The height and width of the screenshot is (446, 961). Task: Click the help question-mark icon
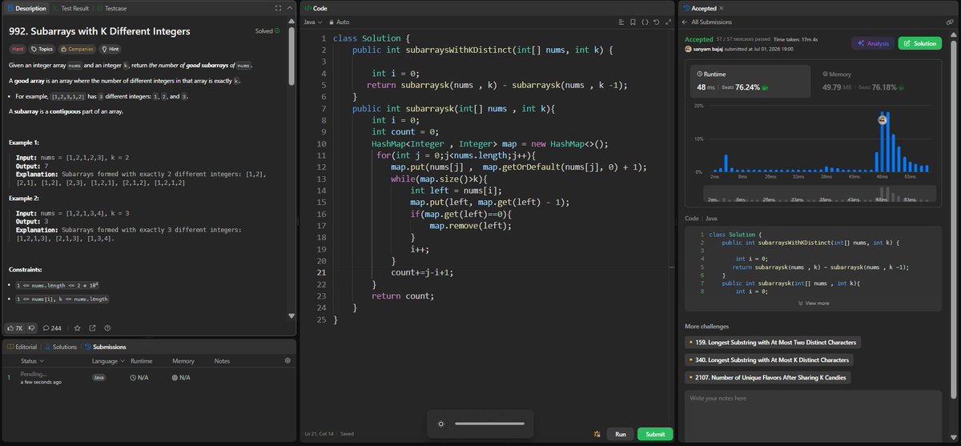(x=107, y=327)
